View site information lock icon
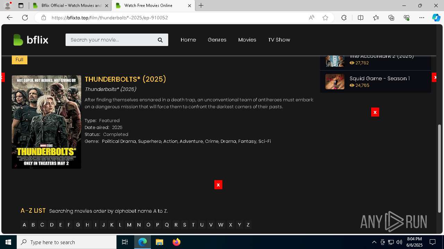The height and width of the screenshot is (249, 444). (x=43, y=18)
